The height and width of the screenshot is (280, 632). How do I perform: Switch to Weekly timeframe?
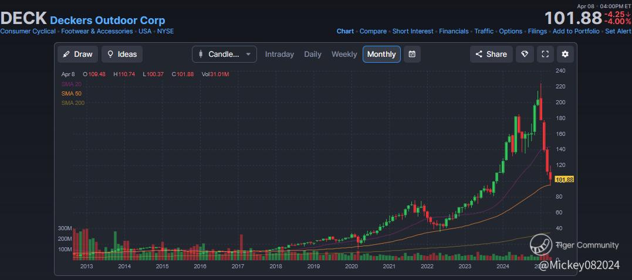click(x=344, y=54)
